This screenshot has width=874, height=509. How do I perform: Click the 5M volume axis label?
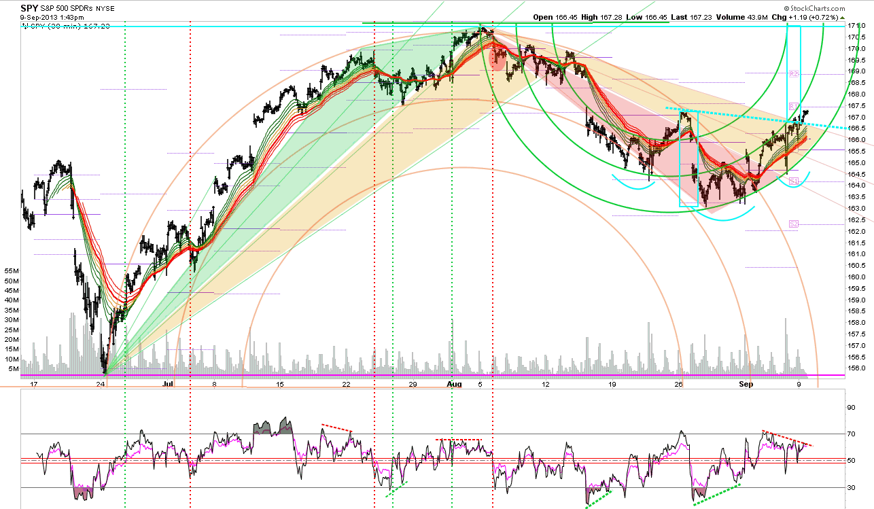tap(12, 369)
